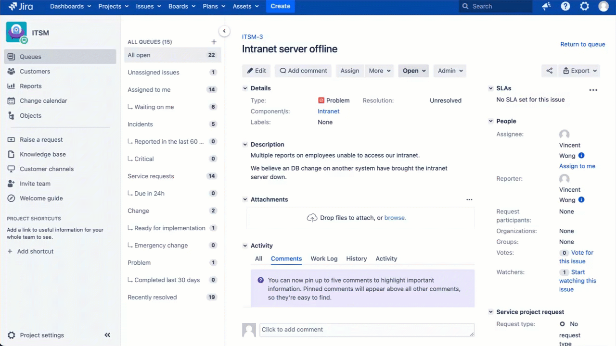The height and width of the screenshot is (346, 616).
Task: Click the ITSM project avatar
Action: [16, 32]
